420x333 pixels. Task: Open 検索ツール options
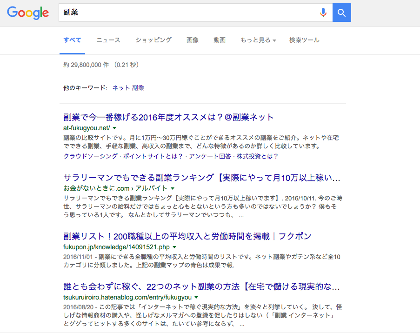304,40
